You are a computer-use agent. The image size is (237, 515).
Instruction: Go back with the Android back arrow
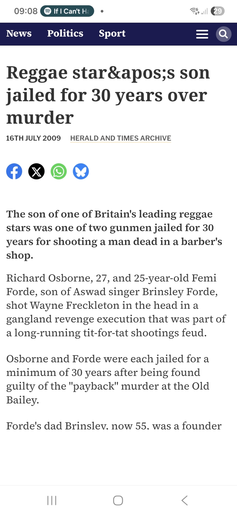tap(184, 500)
